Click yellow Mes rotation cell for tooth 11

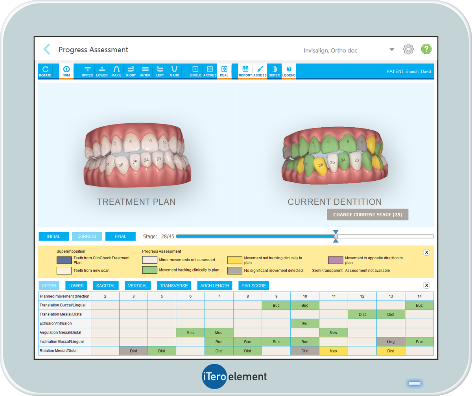click(x=333, y=351)
